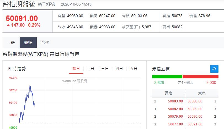Viewport: 224px width, 129px height.
Task: Switch chart range to 三日
Action: pos(105,69)
